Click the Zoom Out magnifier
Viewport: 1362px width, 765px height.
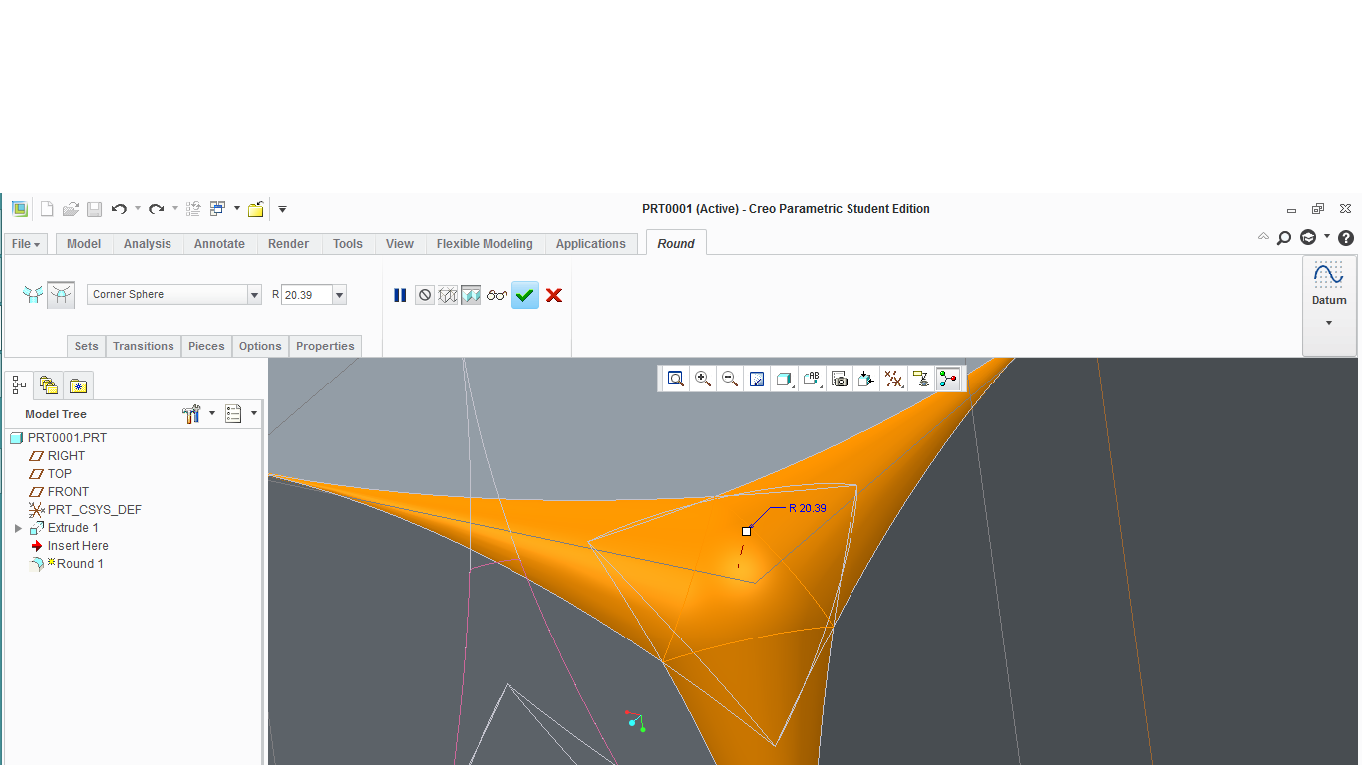730,379
